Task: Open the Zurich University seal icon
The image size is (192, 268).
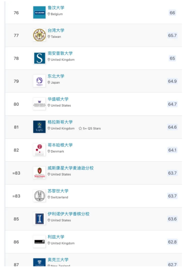Action: 39,196
